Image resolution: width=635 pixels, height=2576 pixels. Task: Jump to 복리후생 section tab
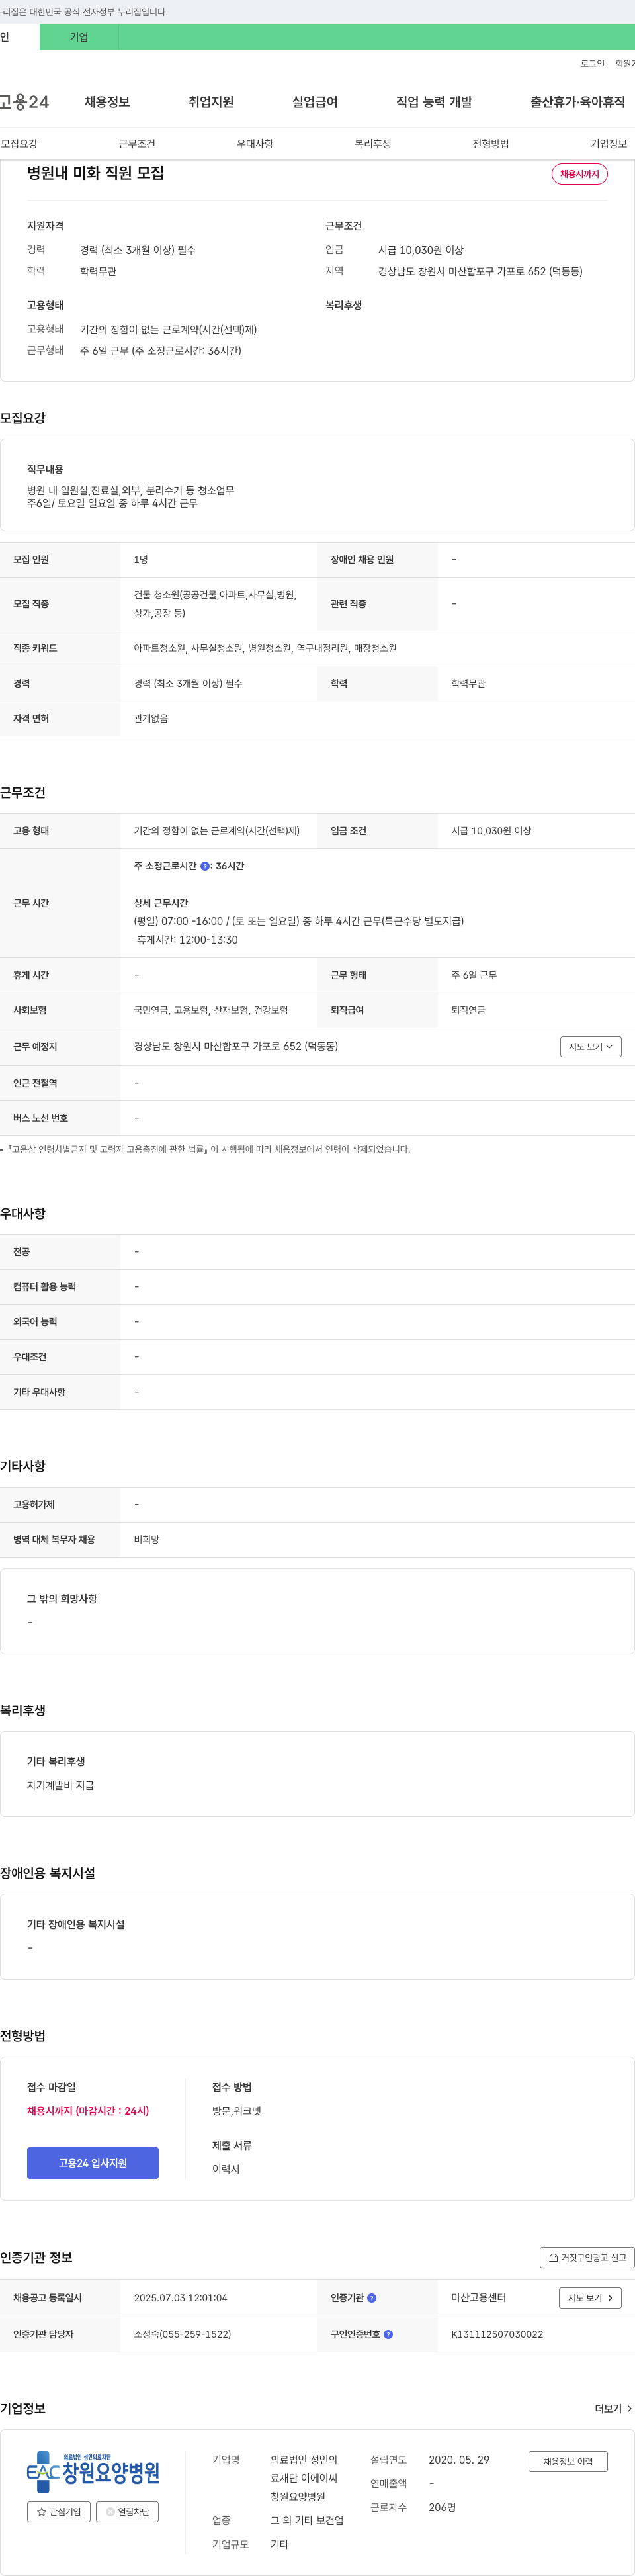[373, 144]
